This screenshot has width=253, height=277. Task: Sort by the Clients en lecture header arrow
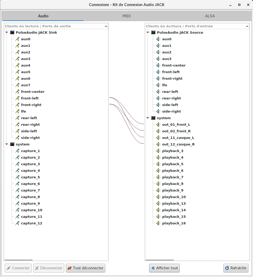[106, 26]
